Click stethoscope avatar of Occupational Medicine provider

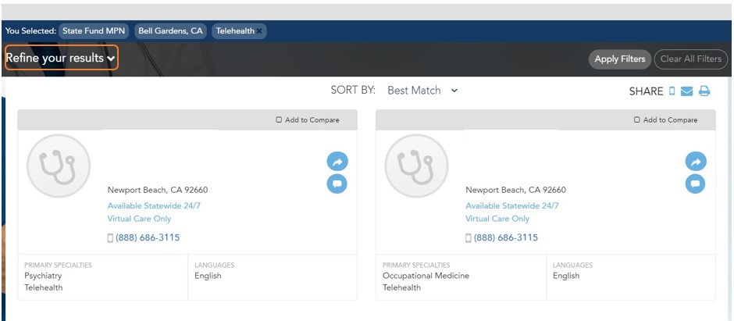[x=417, y=166]
